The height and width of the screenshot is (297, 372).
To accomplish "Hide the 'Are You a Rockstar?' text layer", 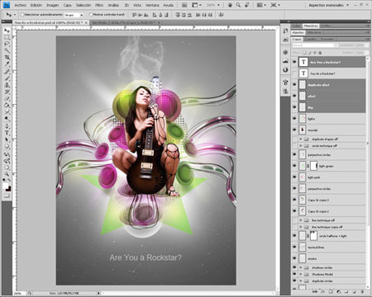I will click(294, 62).
